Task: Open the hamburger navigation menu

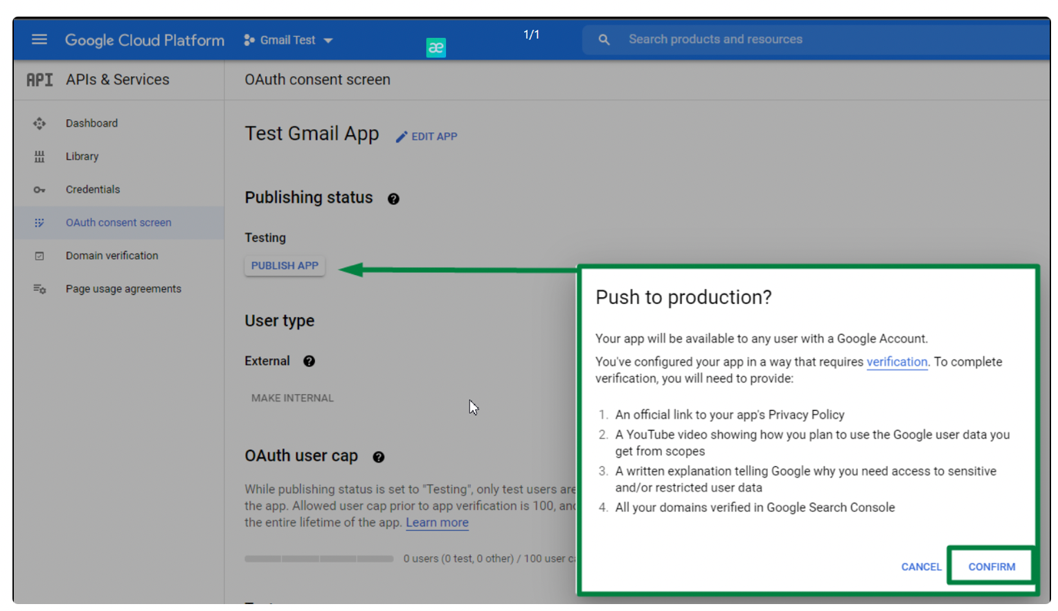Action: point(39,39)
